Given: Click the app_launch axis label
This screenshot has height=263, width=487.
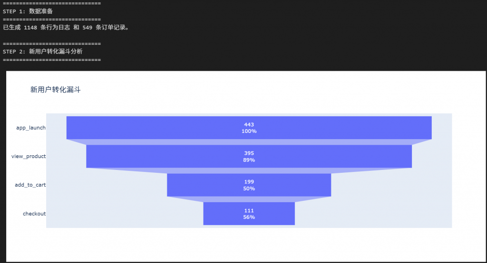Looking at the screenshot, I should click(31, 128).
